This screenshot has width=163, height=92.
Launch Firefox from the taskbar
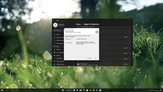(90, 90)
